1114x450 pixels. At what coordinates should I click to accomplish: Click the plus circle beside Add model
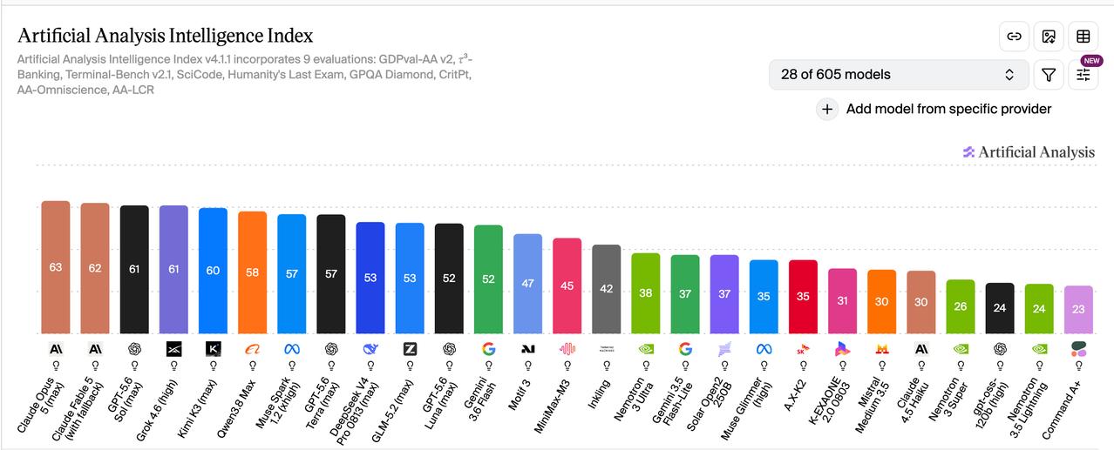coord(827,109)
